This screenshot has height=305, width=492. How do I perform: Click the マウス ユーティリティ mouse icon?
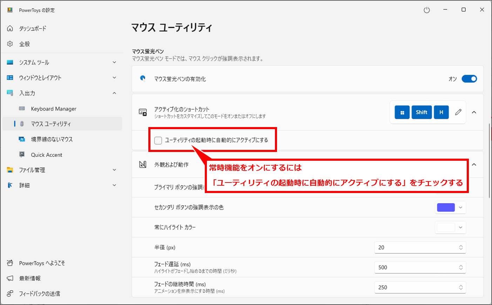point(22,124)
